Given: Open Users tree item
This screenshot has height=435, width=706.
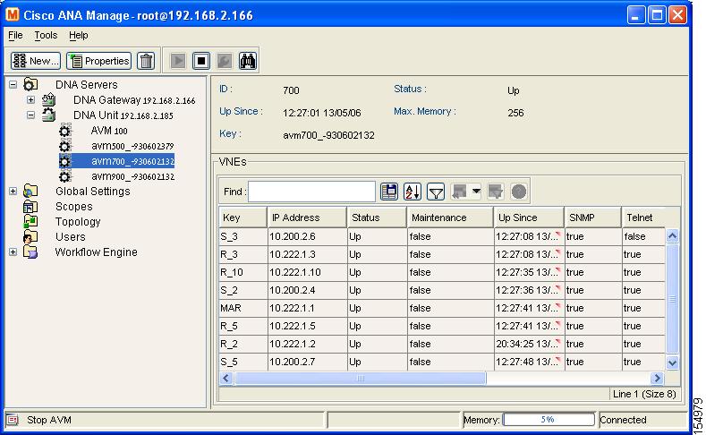Looking at the screenshot, I should pos(70,237).
